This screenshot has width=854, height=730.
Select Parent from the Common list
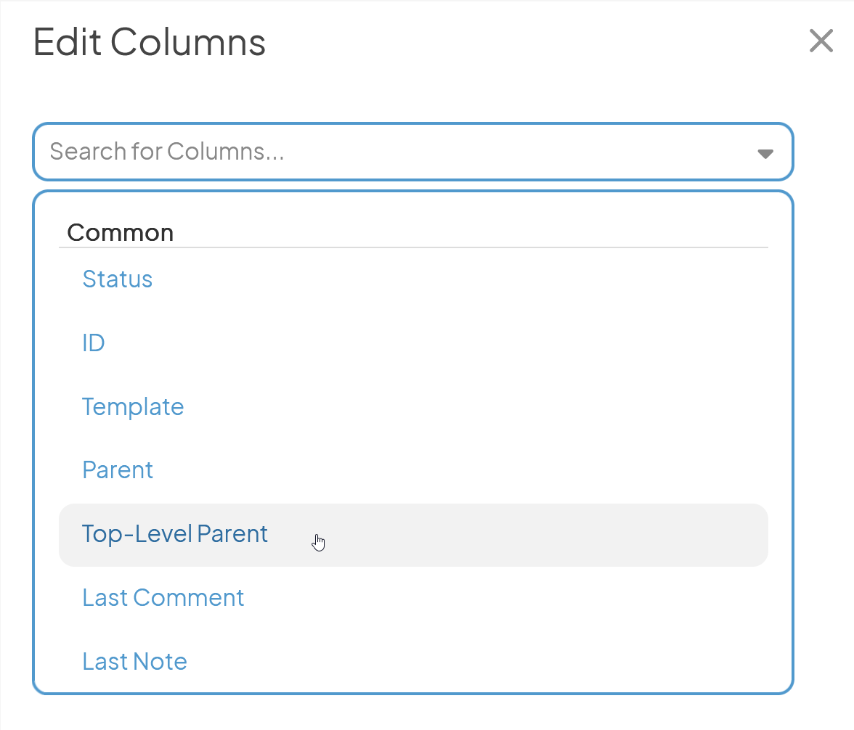tap(412, 470)
